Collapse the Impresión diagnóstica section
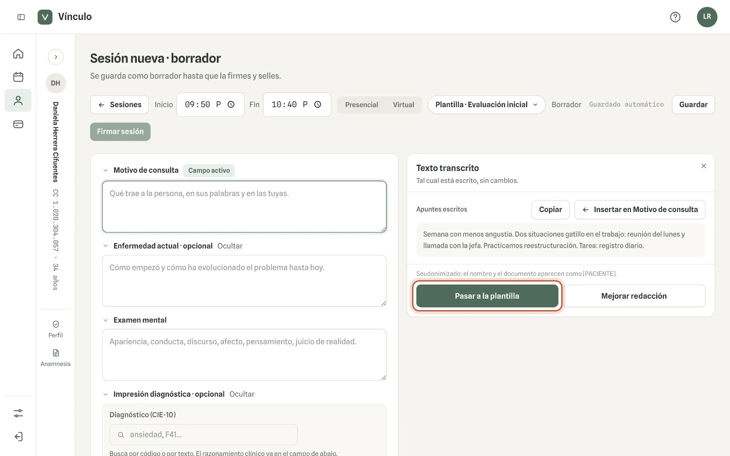The image size is (730, 456). tap(105, 394)
